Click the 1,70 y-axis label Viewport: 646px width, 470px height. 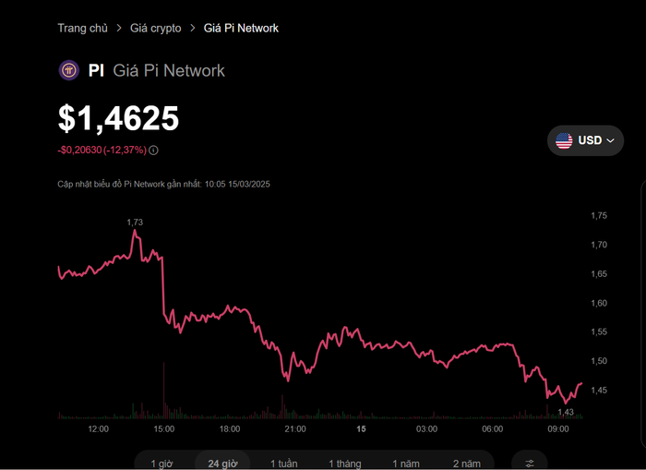coord(599,245)
